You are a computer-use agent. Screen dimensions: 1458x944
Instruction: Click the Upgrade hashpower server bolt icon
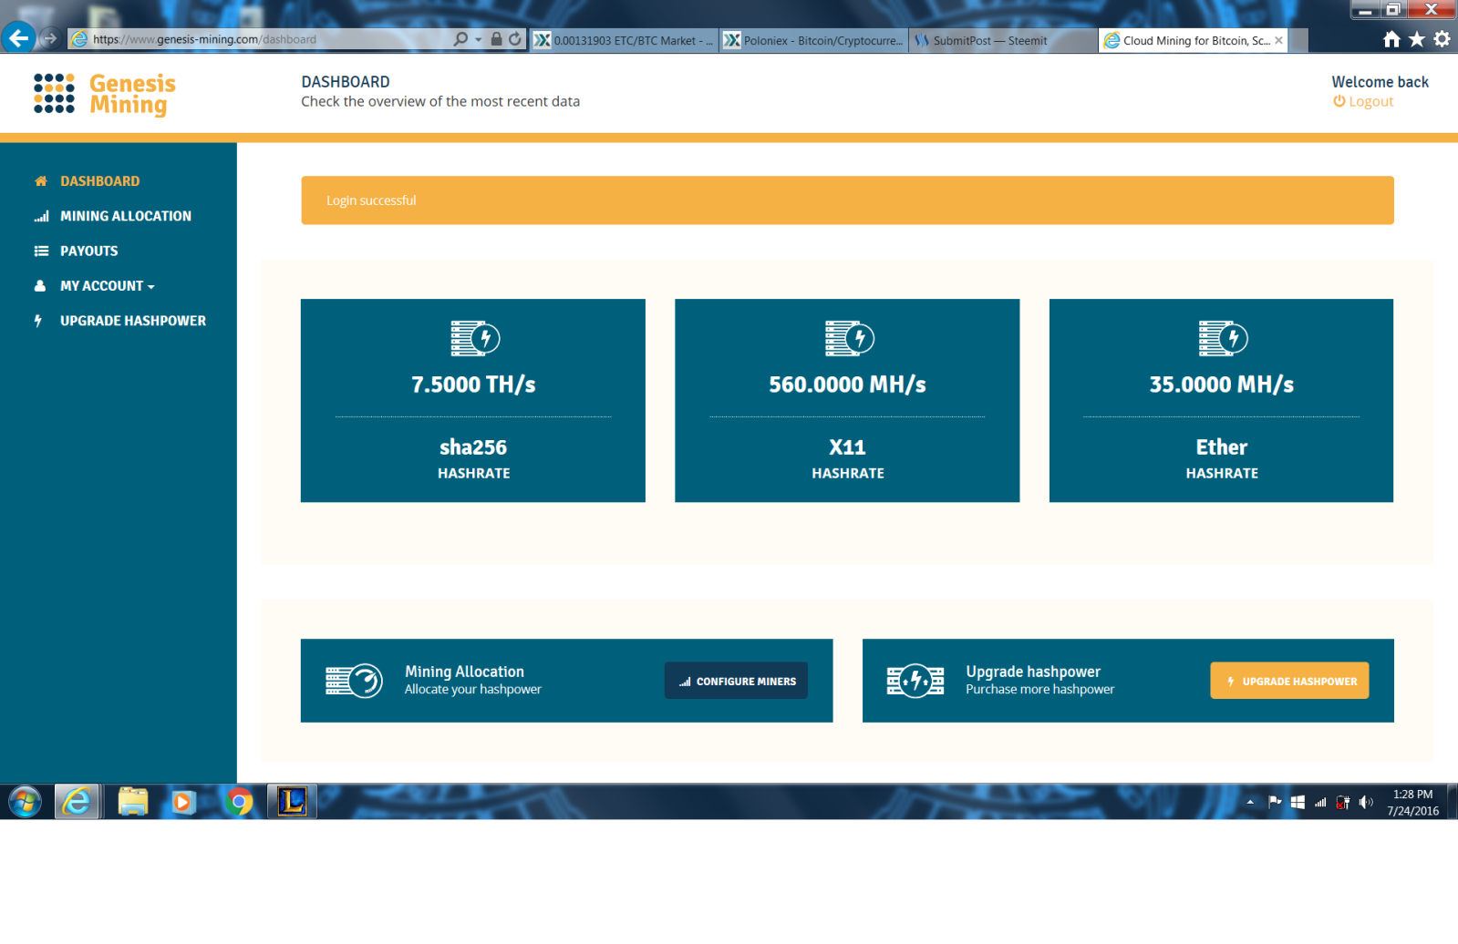click(915, 681)
